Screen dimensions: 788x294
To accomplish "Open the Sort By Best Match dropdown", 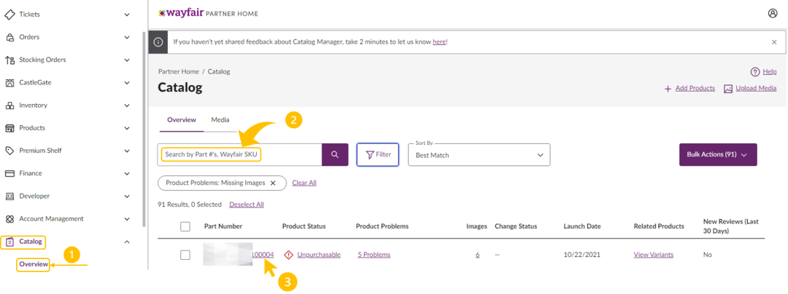I will click(x=479, y=154).
